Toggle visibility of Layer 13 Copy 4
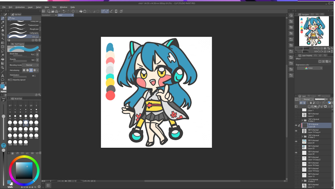The height and width of the screenshot is (189, 335). [x=296, y=131]
